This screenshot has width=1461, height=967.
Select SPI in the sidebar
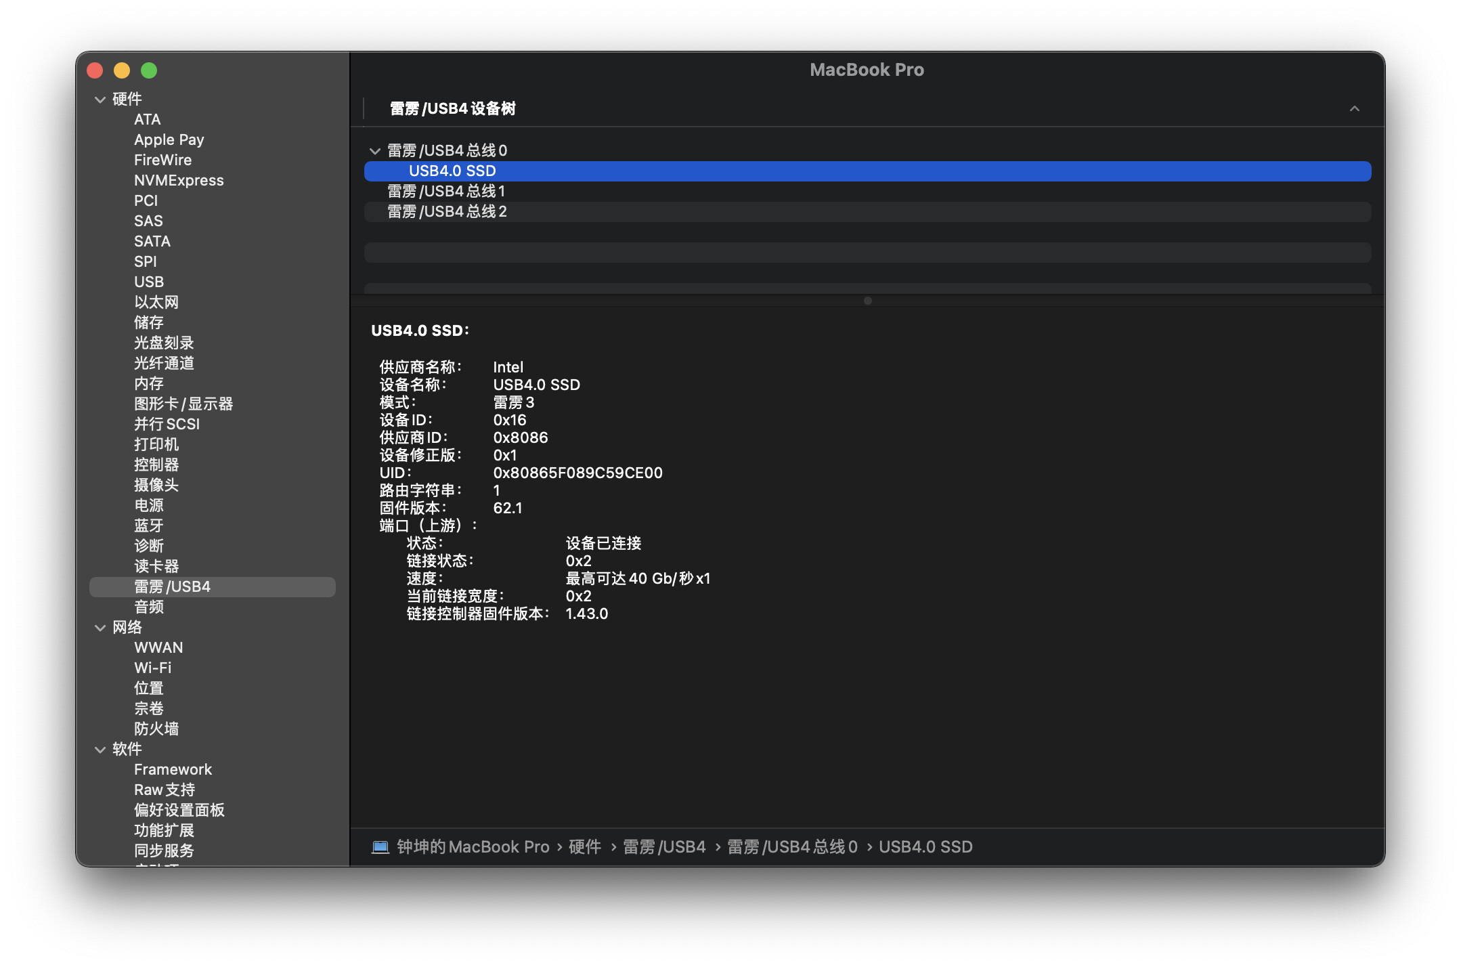(x=145, y=262)
